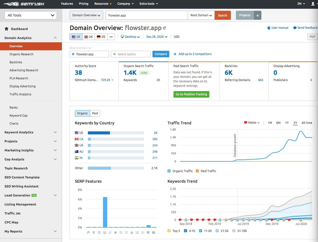This screenshot has width=318, height=242.
Task: Expand the Gap Analysis section
Action: click(x=55, y=159)
